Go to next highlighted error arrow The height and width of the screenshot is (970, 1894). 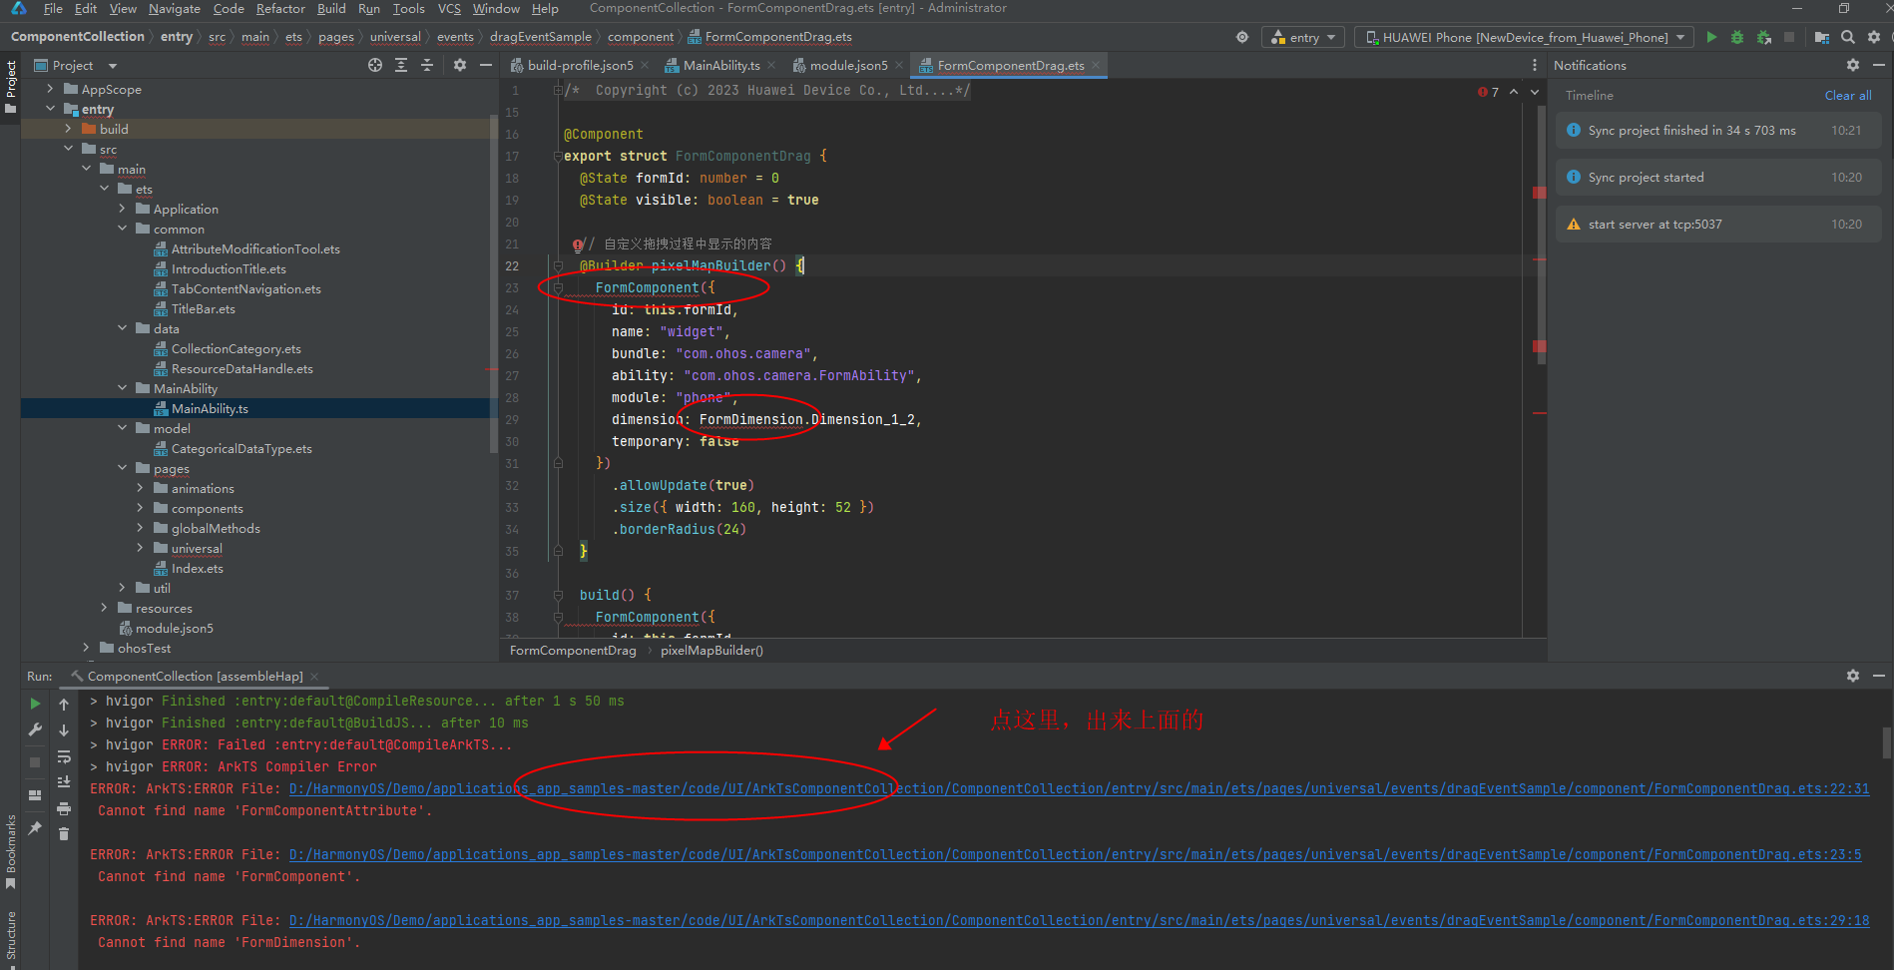coord(1535,92)
